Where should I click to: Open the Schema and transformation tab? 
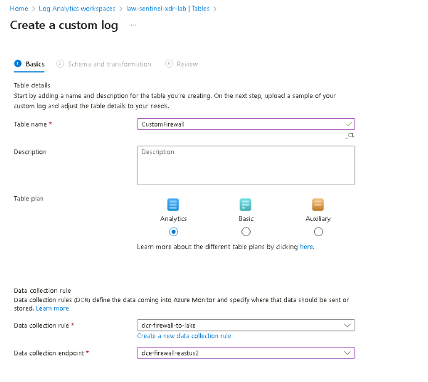point(109,64)
